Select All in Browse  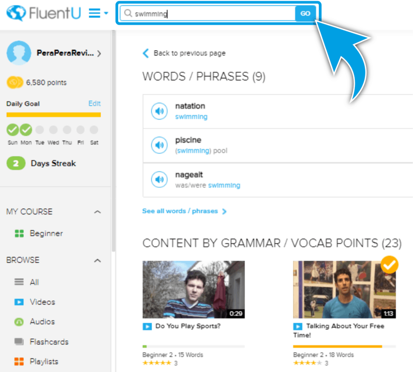[34, 282]
